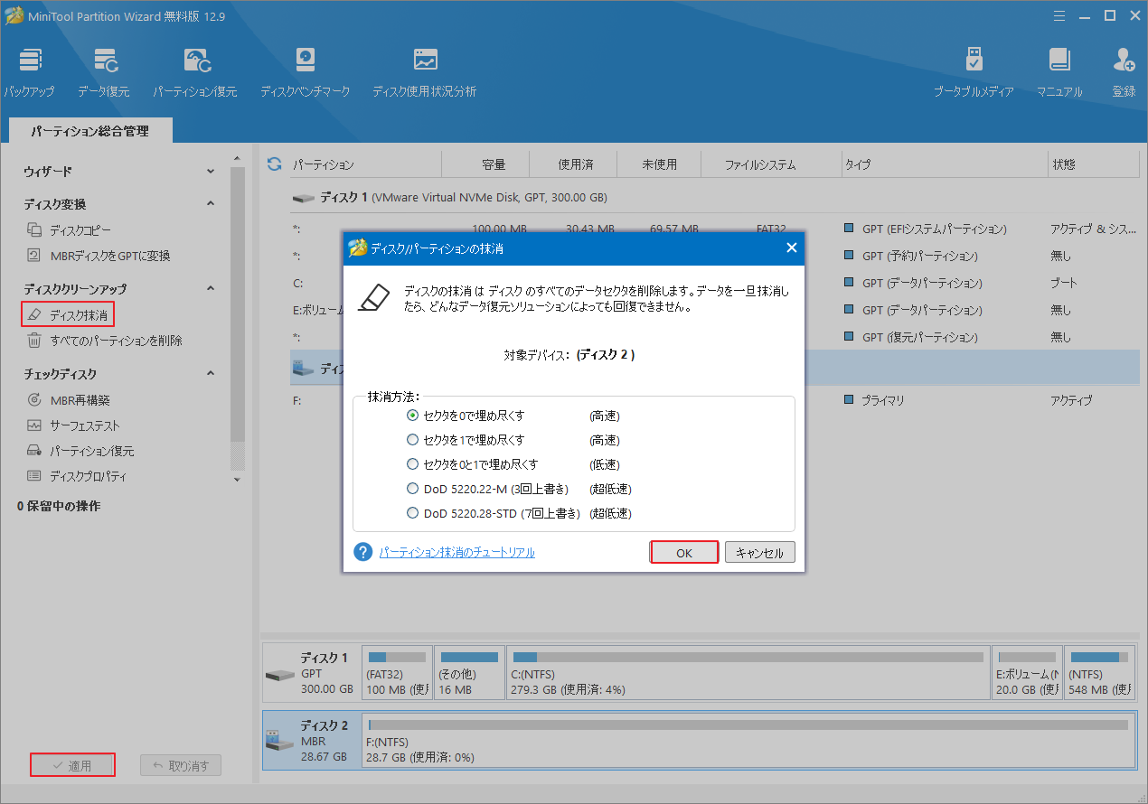Open the hamburger menu in title bar
This screenshot has width=1148, height=804.
1059,14
